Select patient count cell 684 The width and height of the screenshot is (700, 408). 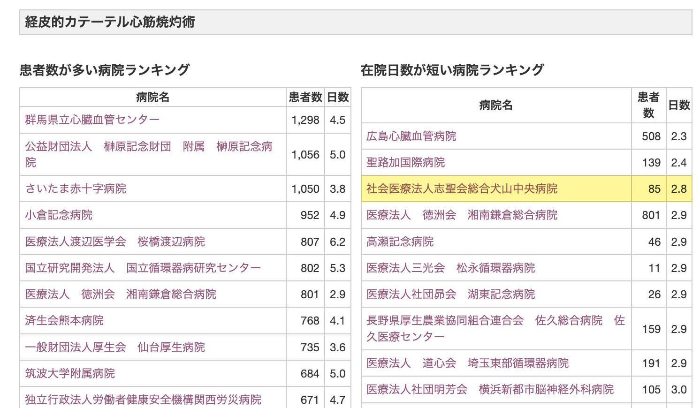click(x=305, y=374)
